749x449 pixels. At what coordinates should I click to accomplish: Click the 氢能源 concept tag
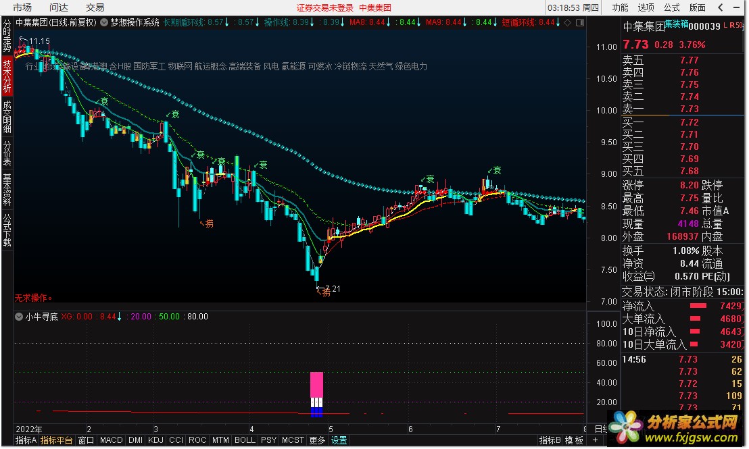tap(293, 66)
